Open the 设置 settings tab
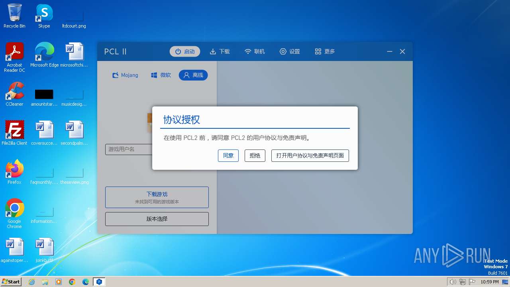This screenshot has height=287, width=510. (290, 51)
